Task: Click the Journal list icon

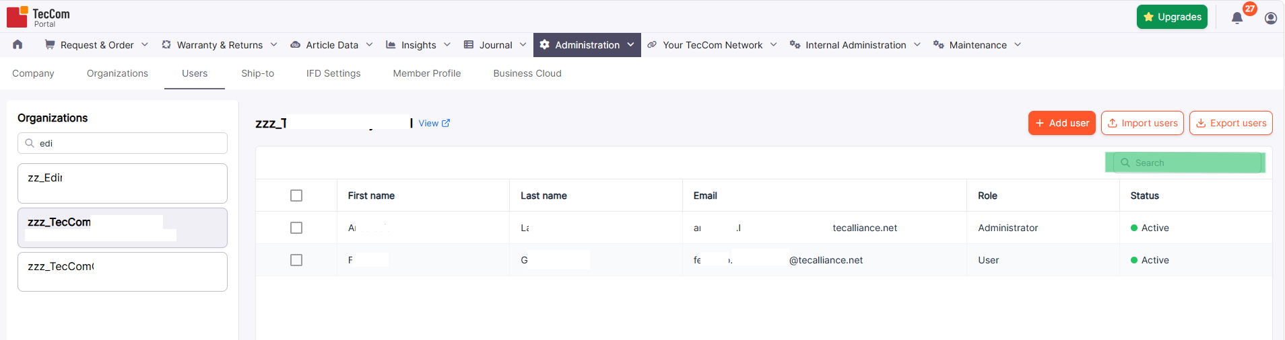Action: tap(469, 44)
